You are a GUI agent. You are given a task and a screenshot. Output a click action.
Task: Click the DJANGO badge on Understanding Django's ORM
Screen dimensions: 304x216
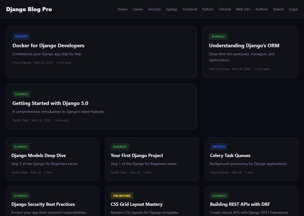[x=218, y=36]
